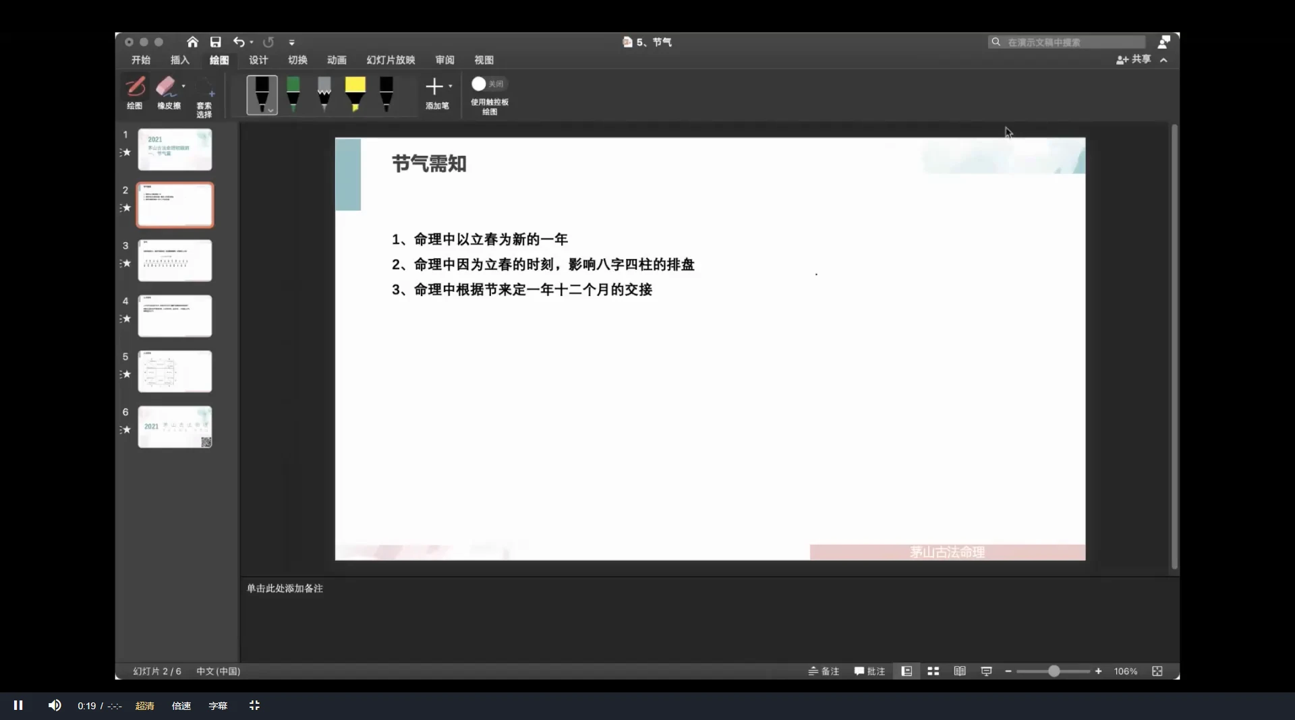
Task: Start slideshow from status bar icon
Action: (986, 671)
